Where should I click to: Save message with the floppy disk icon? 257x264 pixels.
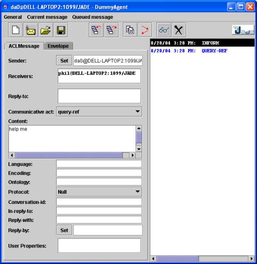(x=61, y=30)
